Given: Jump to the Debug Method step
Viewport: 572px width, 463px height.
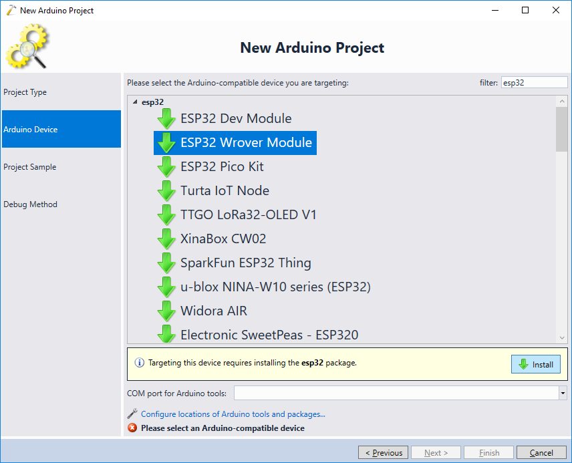Looking at the screenshot, I should point(61,204).
